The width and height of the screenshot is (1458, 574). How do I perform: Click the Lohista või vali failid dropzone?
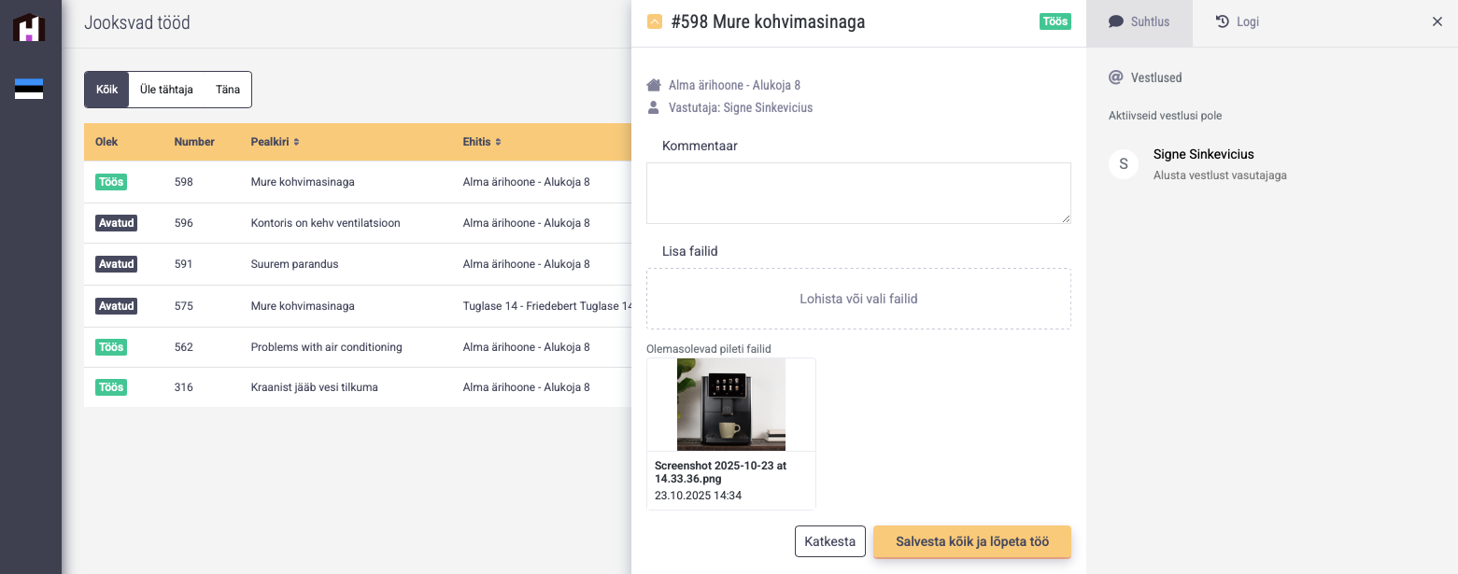coord(858,299)
